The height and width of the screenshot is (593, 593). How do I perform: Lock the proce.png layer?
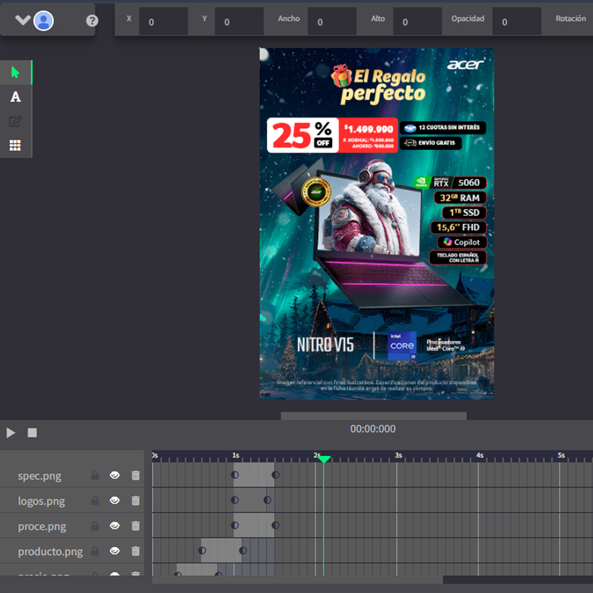(95, 526)
